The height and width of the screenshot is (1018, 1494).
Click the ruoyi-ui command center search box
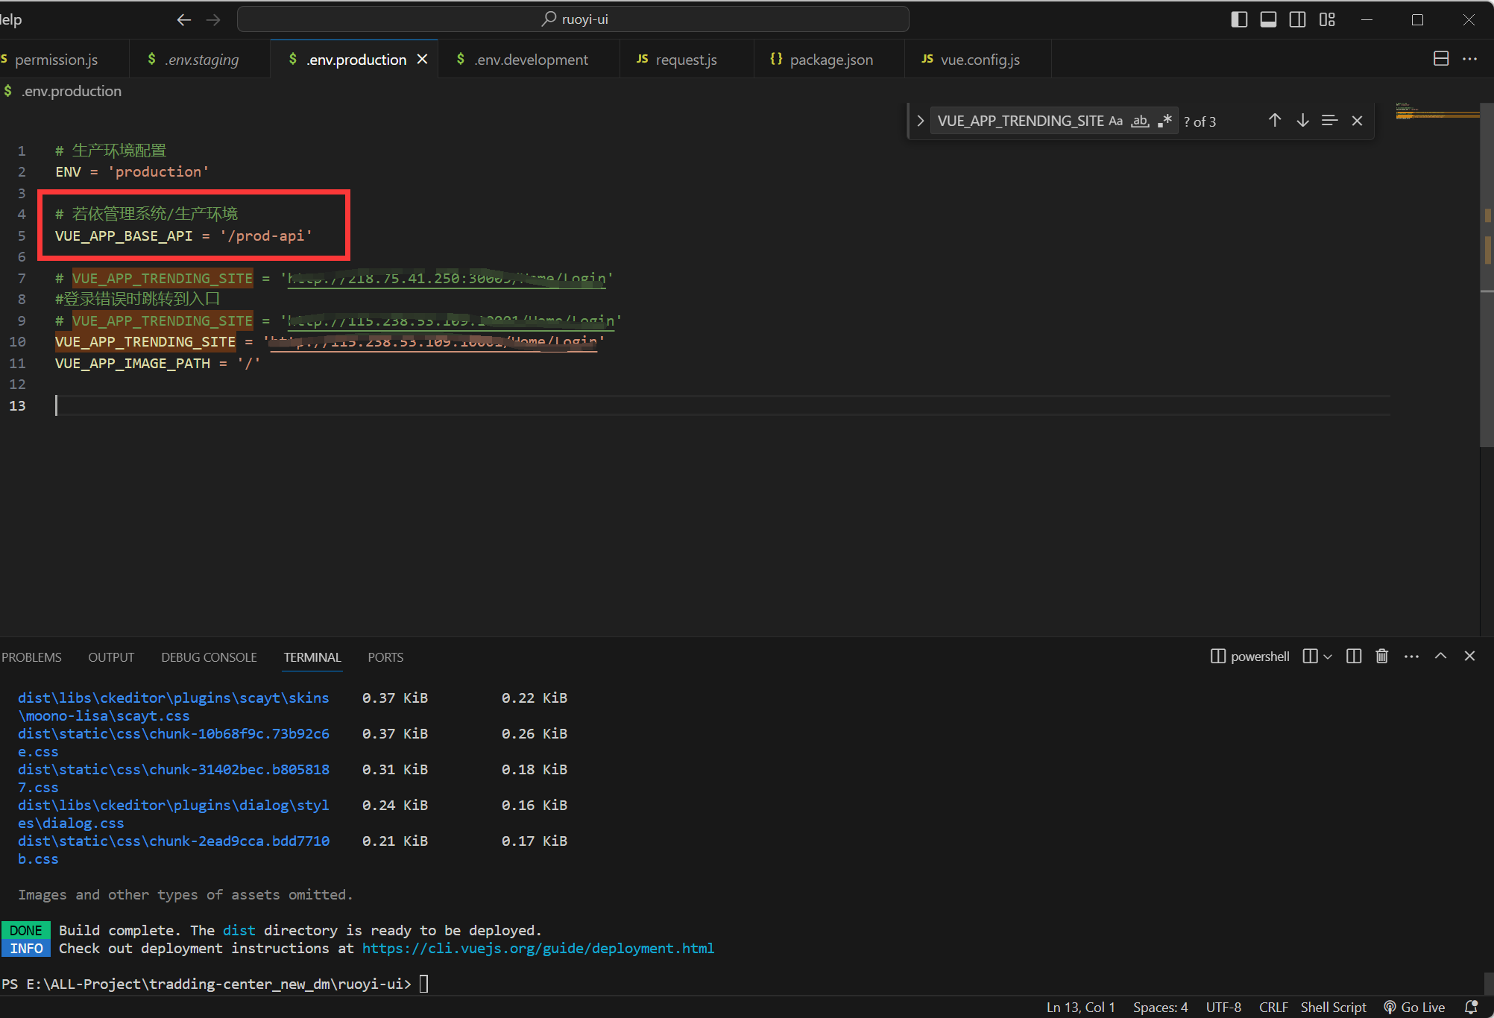tap(573, 19)
